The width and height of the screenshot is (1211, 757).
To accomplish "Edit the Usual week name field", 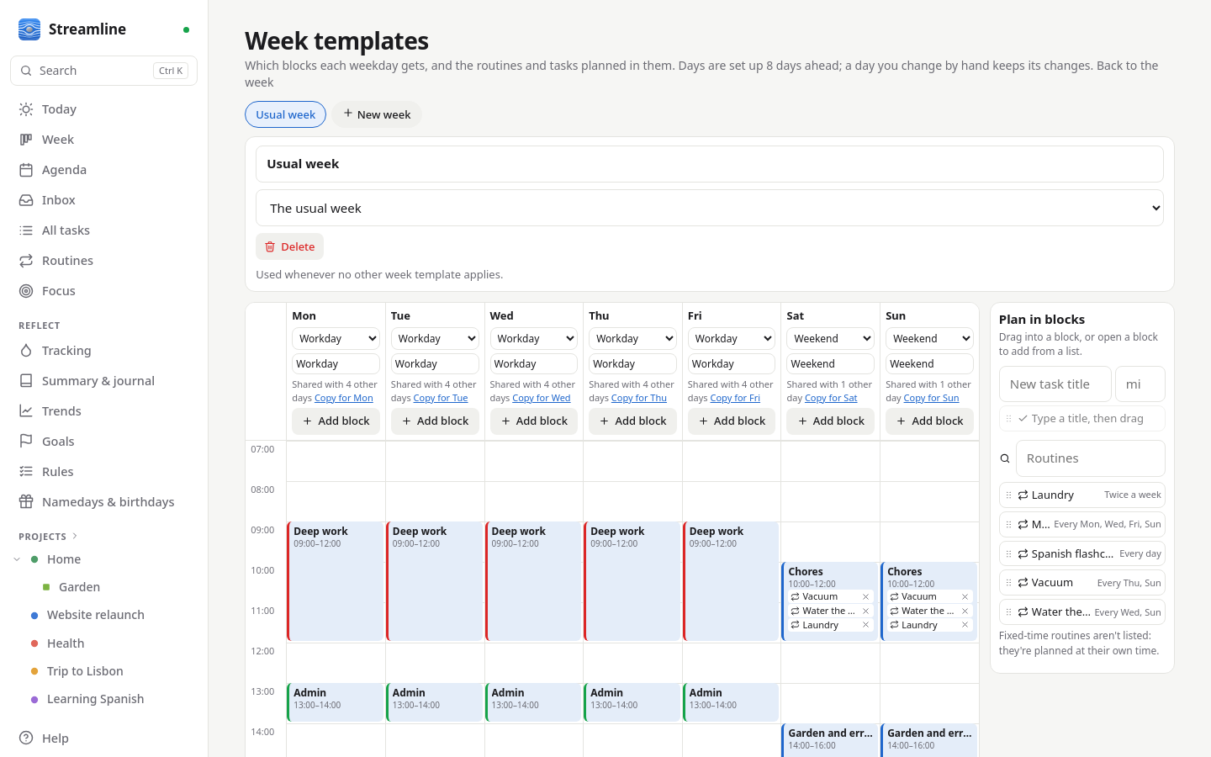I will coord(710,164).
